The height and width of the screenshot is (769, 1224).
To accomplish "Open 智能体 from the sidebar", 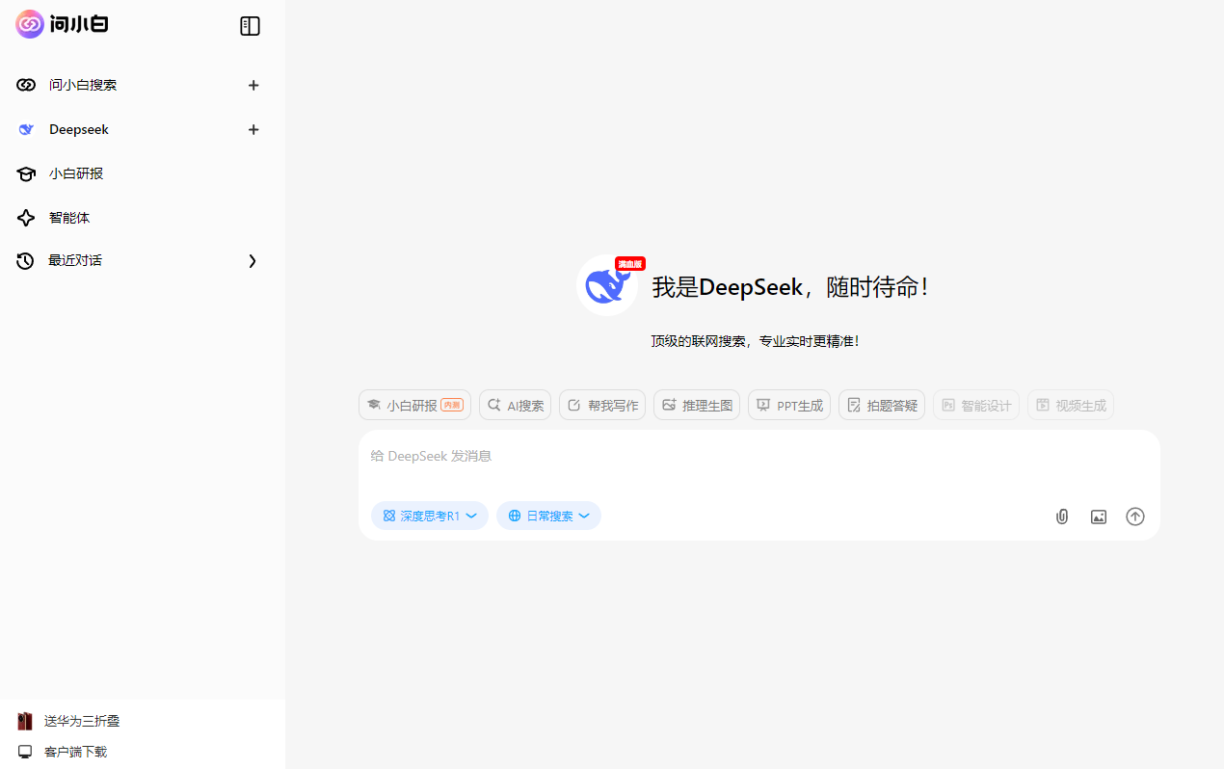I will pos(69,217).
